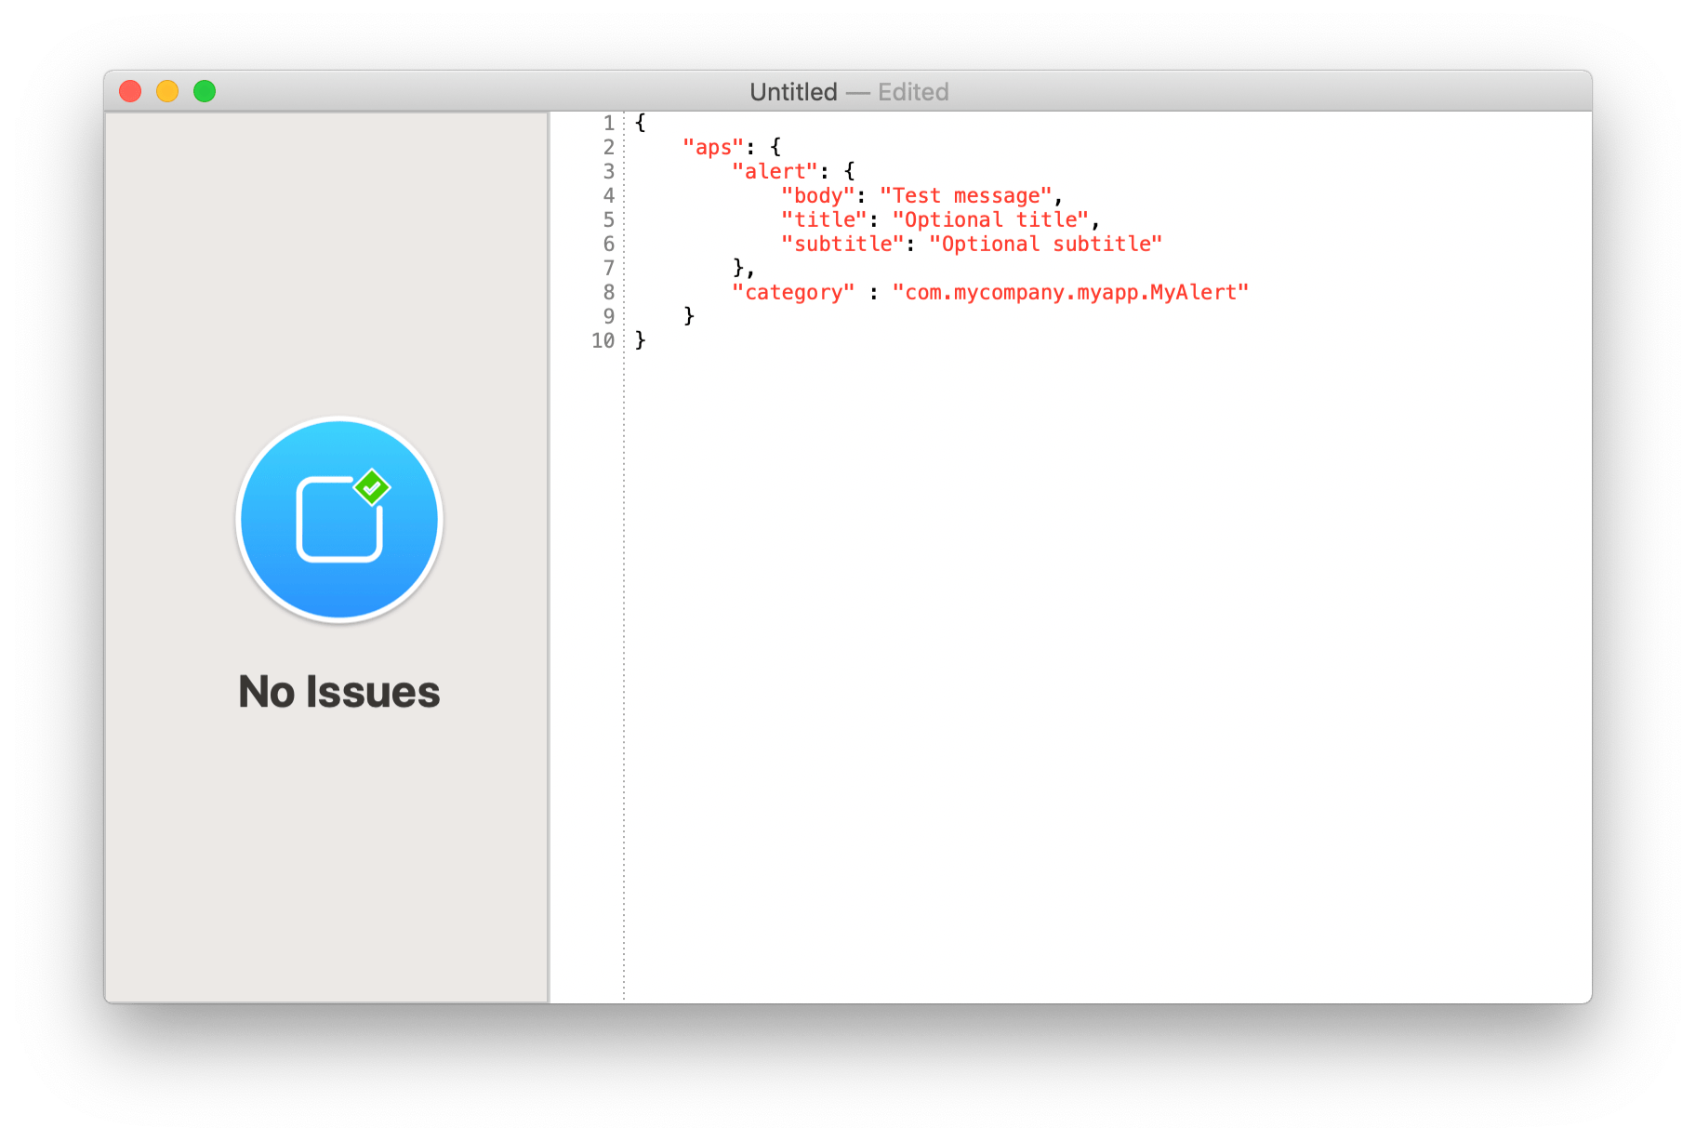
Task: Click line number 10 in the gutter
Action: pyautogui.click(x=602, y=340)
